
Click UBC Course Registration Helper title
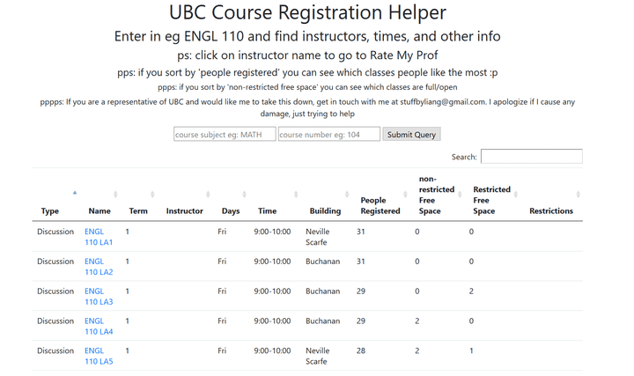307,12
